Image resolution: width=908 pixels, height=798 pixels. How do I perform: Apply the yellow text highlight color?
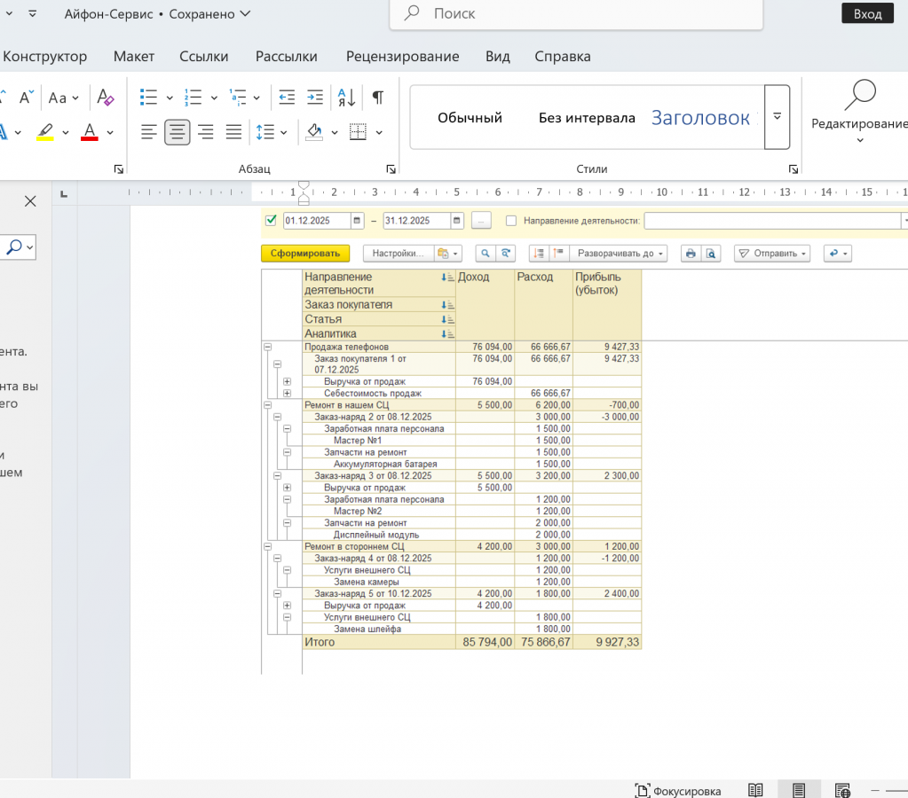tap(44, 132)
